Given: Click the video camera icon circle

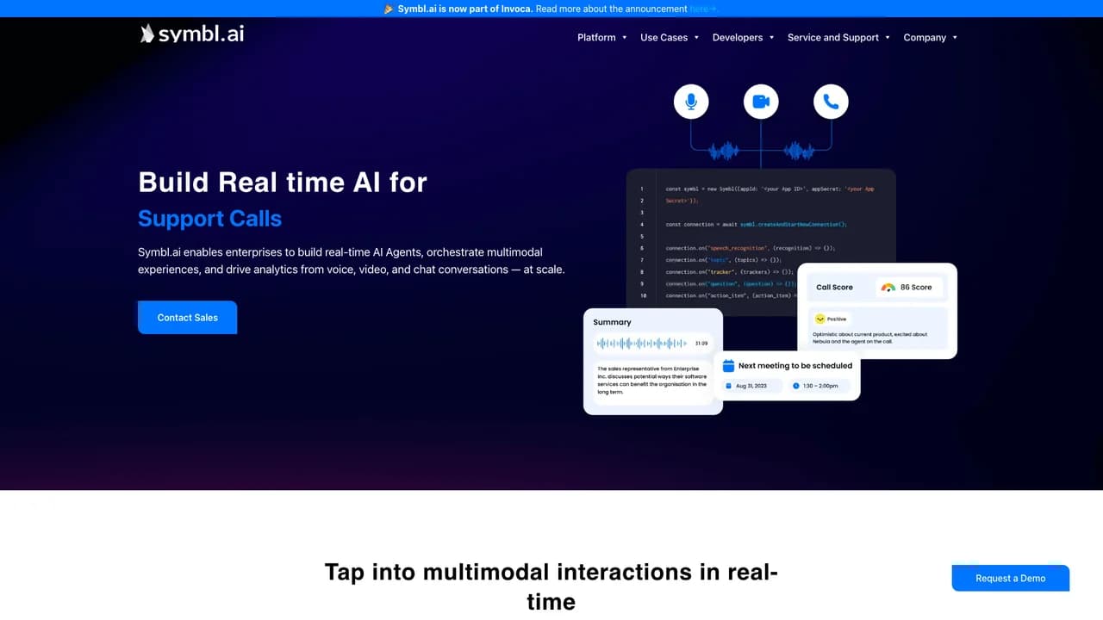Looking at the screenshot, I should (x=761, y=102).
